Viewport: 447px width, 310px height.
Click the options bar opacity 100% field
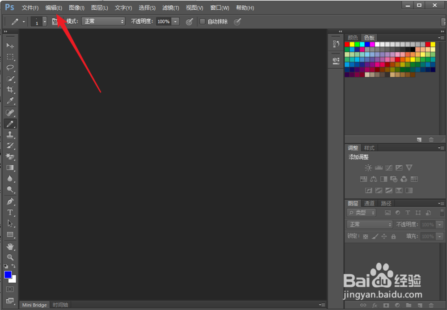[x=164, y=21]
